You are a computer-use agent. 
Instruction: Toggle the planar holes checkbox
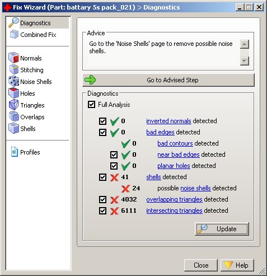[x=114, y=166]
